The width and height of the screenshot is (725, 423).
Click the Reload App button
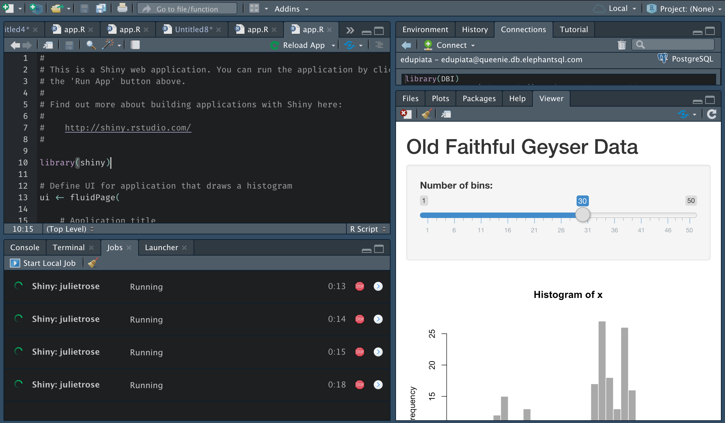click(298, 45)
